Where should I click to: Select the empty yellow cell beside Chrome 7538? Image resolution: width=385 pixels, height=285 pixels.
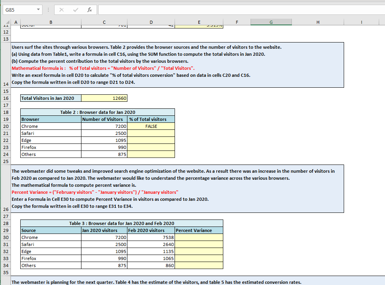point(199,237)
